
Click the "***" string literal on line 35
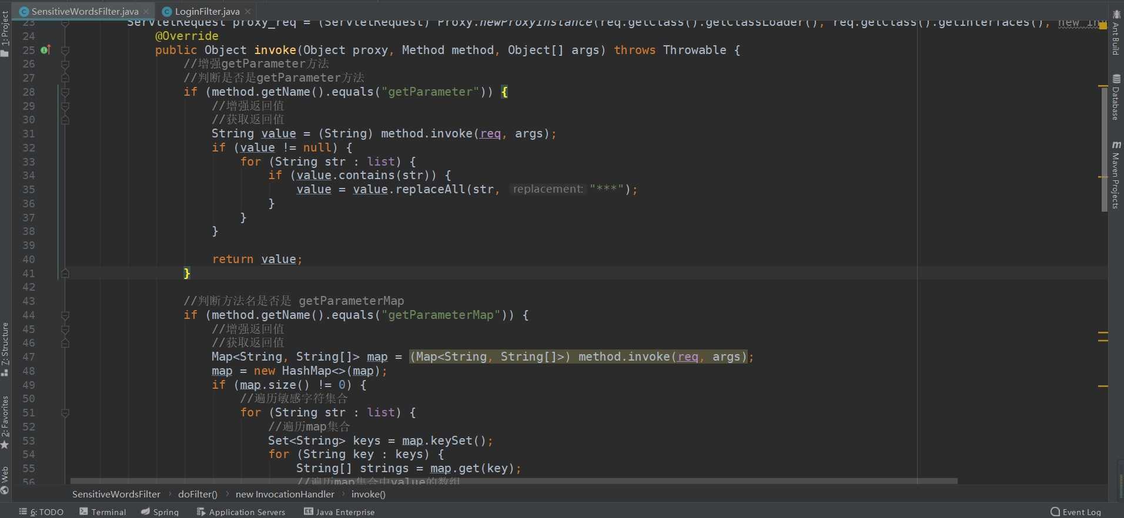pyautogui.click(x=607, y=190)
